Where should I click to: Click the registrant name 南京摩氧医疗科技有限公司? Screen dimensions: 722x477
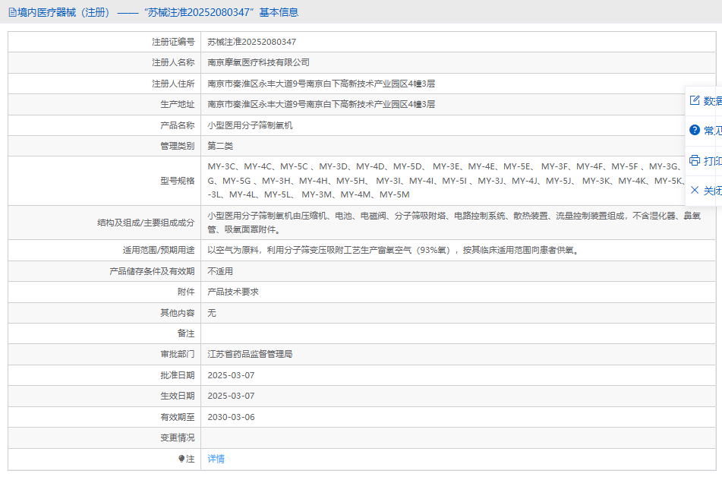259,62
